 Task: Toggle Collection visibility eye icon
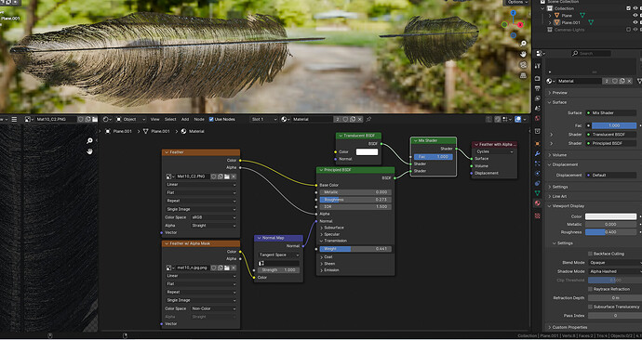click(x=635, y=8)
